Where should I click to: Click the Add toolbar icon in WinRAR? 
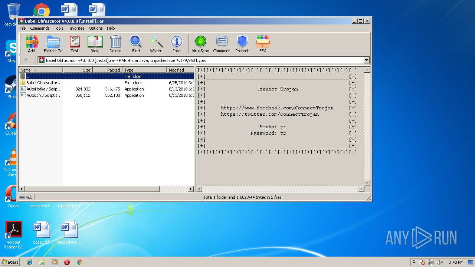tap(32, 44)
